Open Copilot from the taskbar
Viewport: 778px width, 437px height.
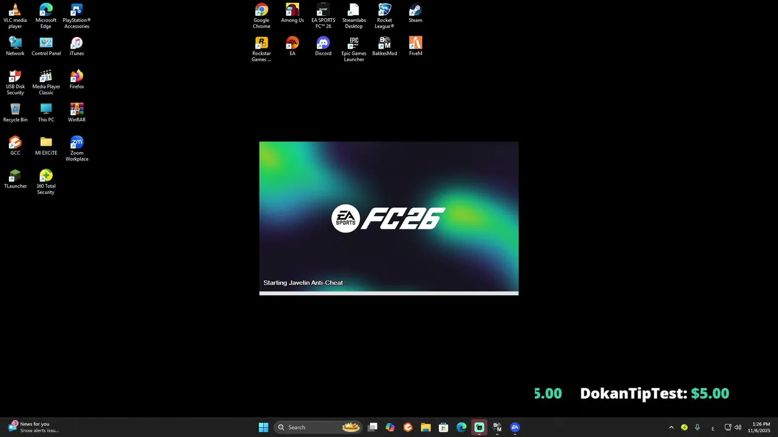point(390,427)
